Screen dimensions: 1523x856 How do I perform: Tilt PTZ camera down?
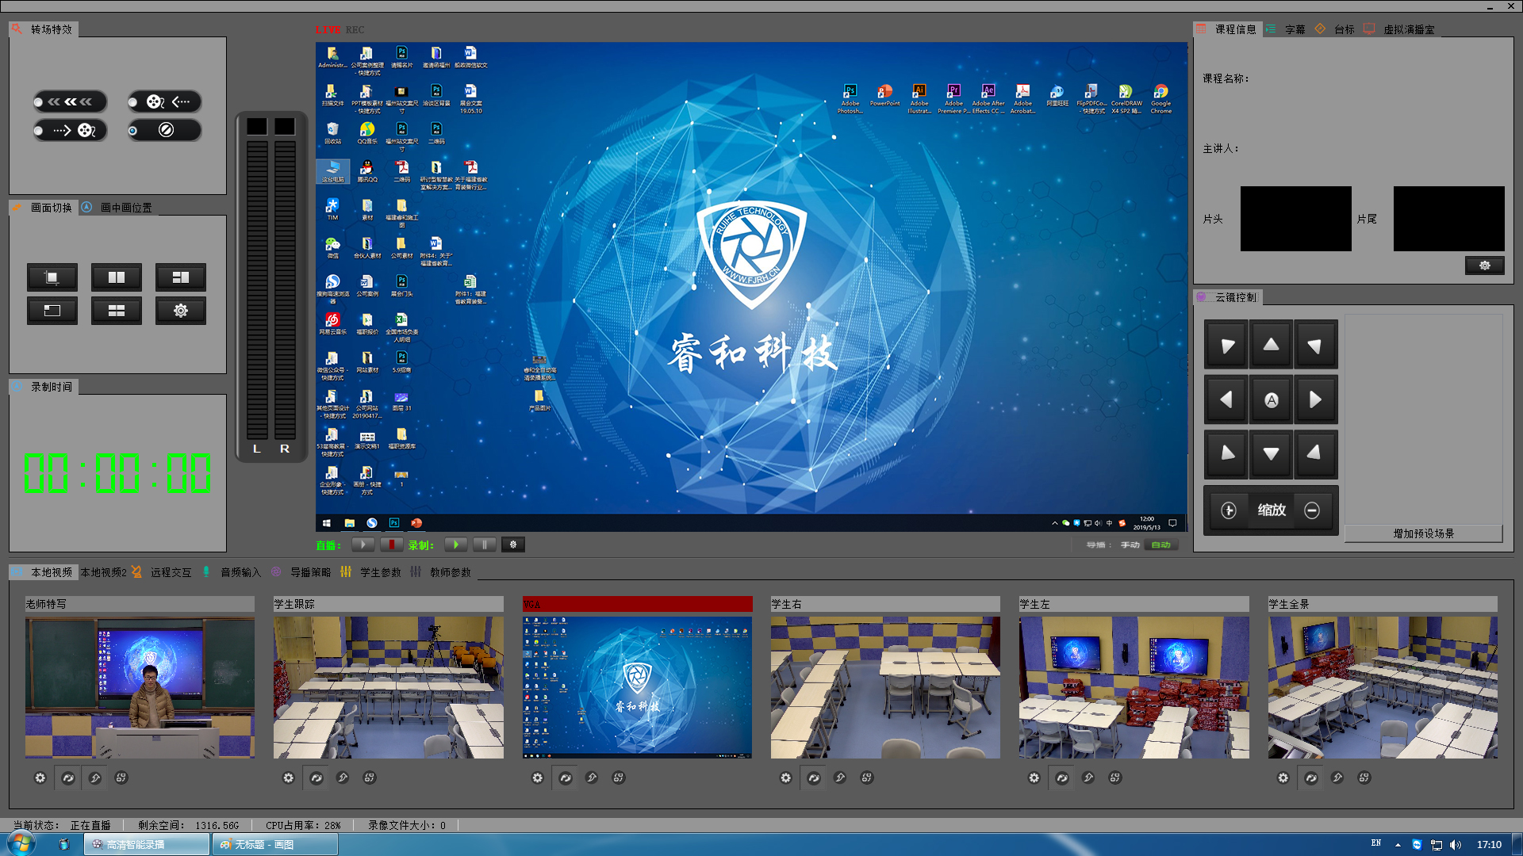click(1271, 454)
